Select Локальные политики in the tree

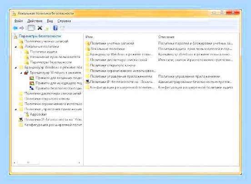click(x=42, y=47)
